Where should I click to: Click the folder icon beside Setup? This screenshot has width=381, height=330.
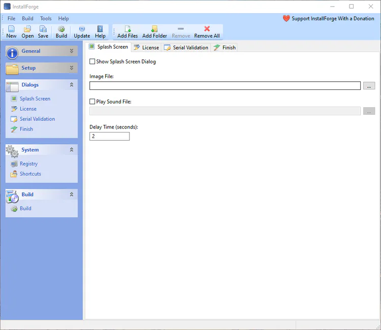click(x=12, y=69)
